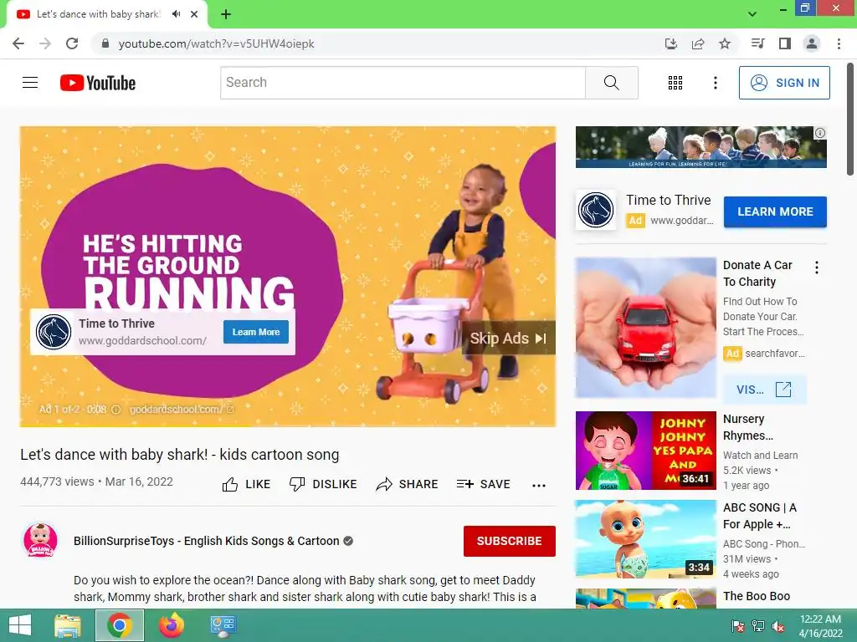This screenshot has width=857, height=642.
Task: Open the settings three-dot menu beside SIGN IN
Action: tap(715, 83)
